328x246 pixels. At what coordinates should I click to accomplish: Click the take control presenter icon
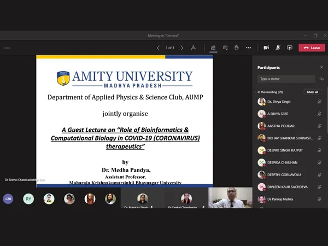194,48
